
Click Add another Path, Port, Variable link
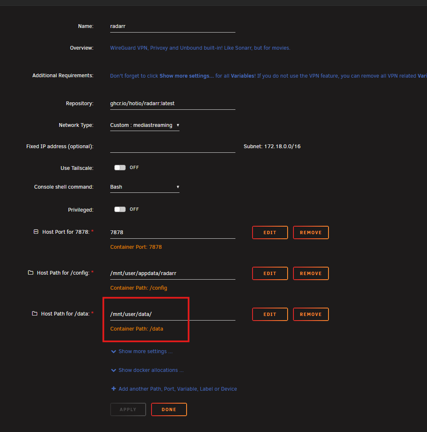pyautogui.click(x=177, y=389)
